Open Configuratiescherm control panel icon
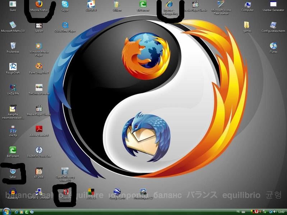The height and width of the screenshot is (215, 287). click(x=273, y=27)
